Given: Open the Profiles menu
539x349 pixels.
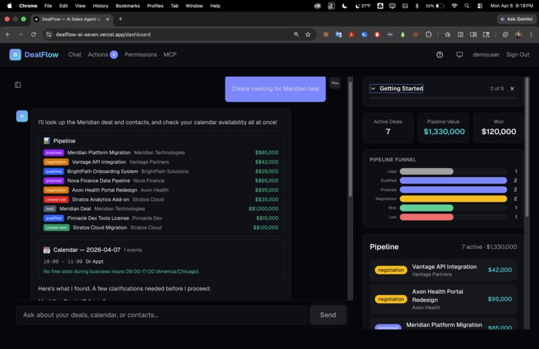Looking at the screenshot, I should [155, 6].
